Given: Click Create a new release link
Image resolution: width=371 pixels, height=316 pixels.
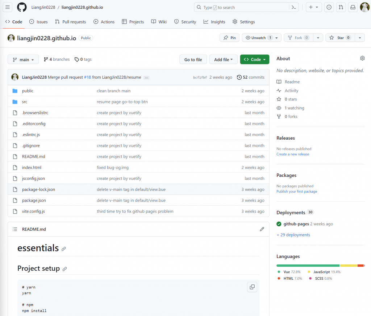Looking at the screenshot, I should click(x=293, y=154).
